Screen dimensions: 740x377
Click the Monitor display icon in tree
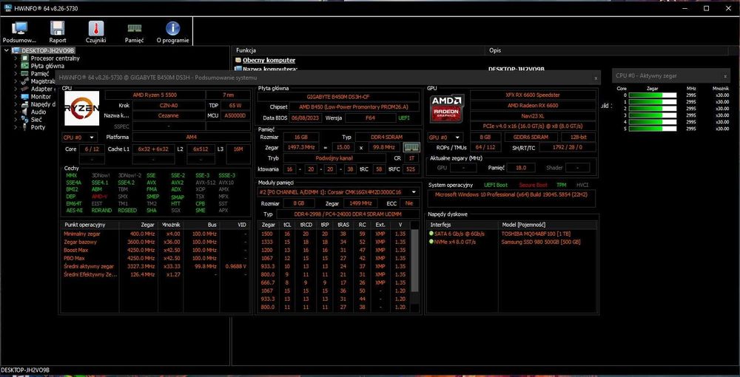click(25, 97)
